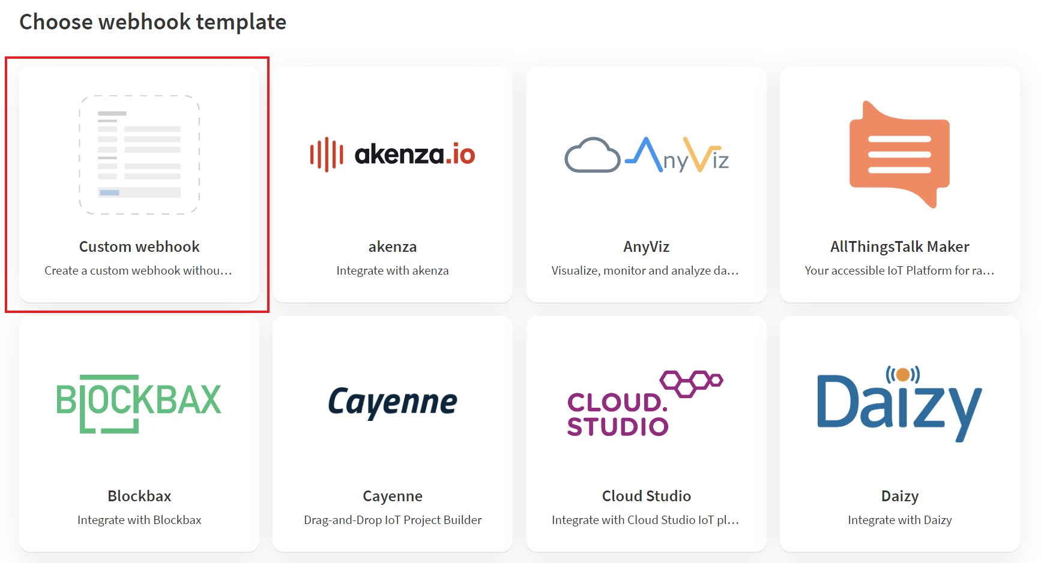Click 'Create a custom webhook withou…' description
This screenshot has height=563, width=1059.
click(138, 270)
